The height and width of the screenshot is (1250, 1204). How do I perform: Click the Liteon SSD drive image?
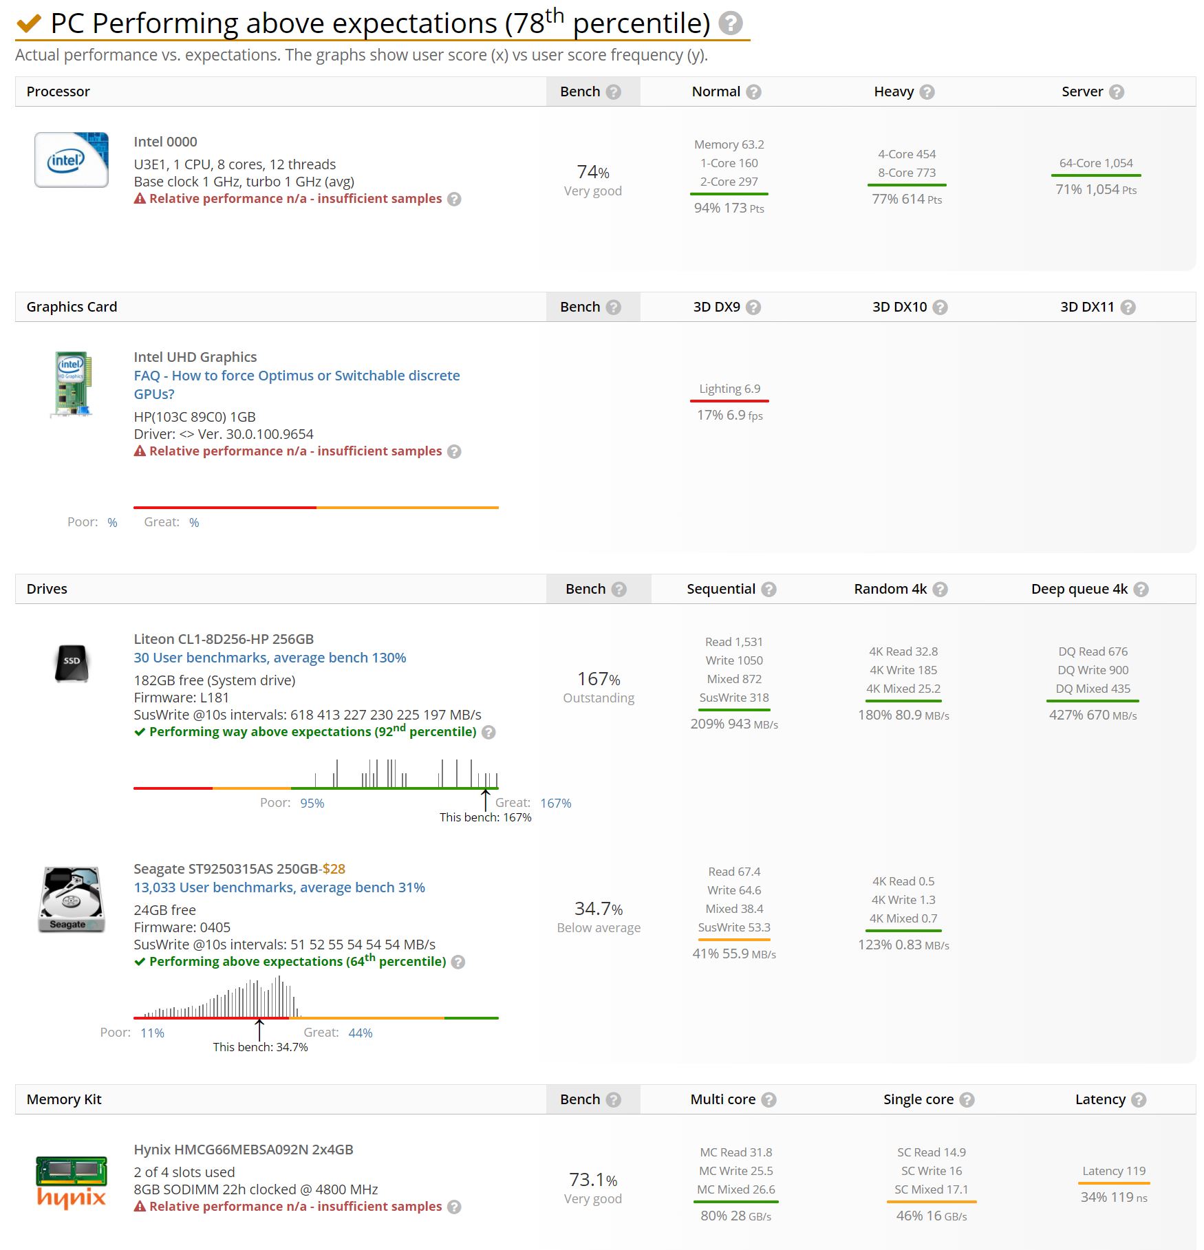(x=72, y=663)
